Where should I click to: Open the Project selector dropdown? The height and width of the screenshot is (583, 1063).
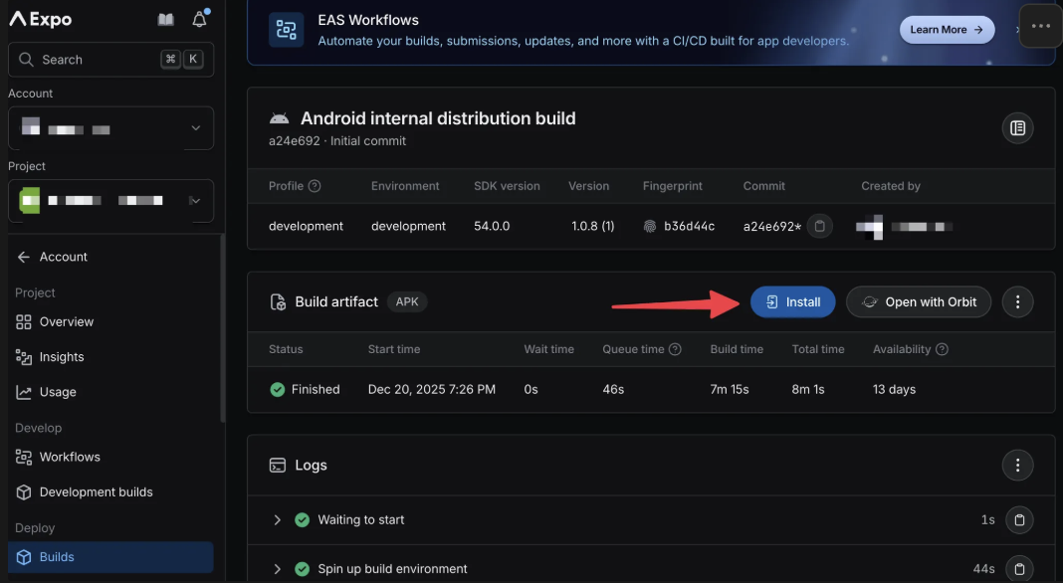pyautogui.click(x=110, y=201)
